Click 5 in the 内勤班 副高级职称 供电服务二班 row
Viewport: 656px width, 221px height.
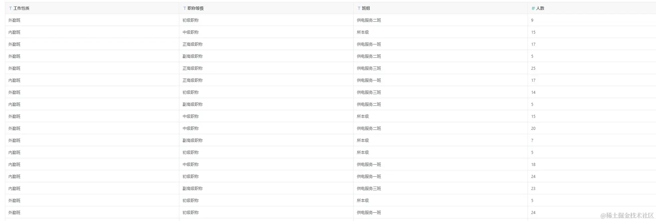click(532, 104)
